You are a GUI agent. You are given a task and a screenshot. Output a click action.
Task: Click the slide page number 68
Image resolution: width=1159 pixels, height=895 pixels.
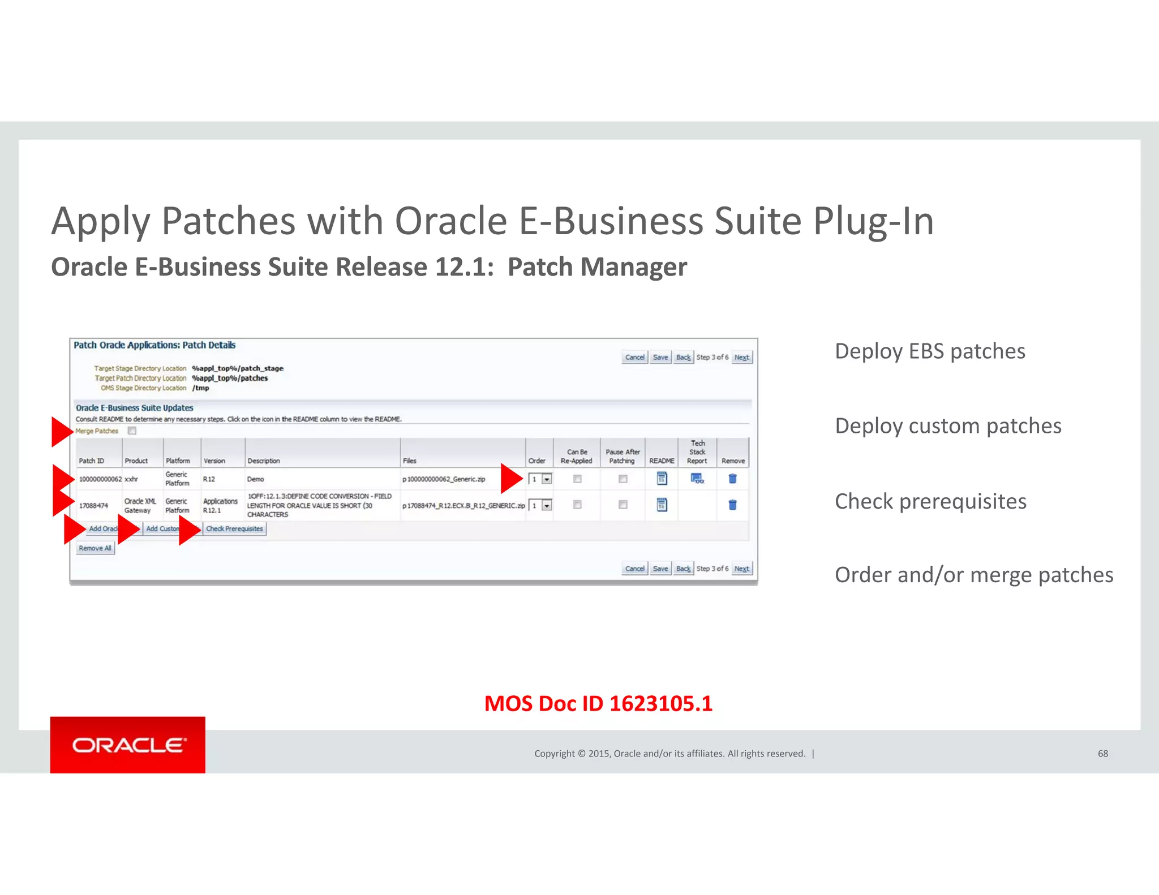(x=1103, y=754)
